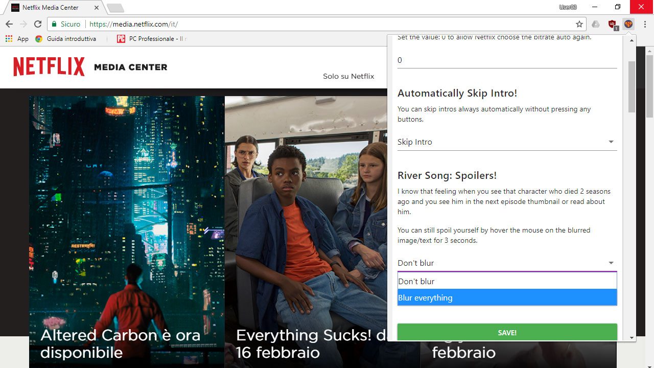This screenshot has height=368, width=654.
Task: Open the uBlock Origin extension icon
Action: [612, 24]
